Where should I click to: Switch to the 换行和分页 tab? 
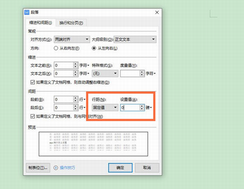click(71, 23)
